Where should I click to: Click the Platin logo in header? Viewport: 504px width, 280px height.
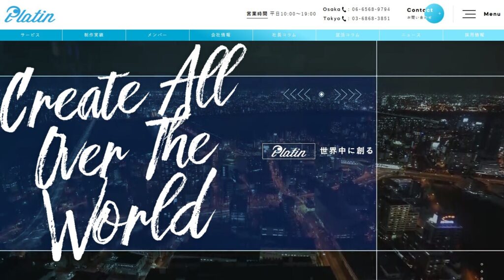click(30, 15)
